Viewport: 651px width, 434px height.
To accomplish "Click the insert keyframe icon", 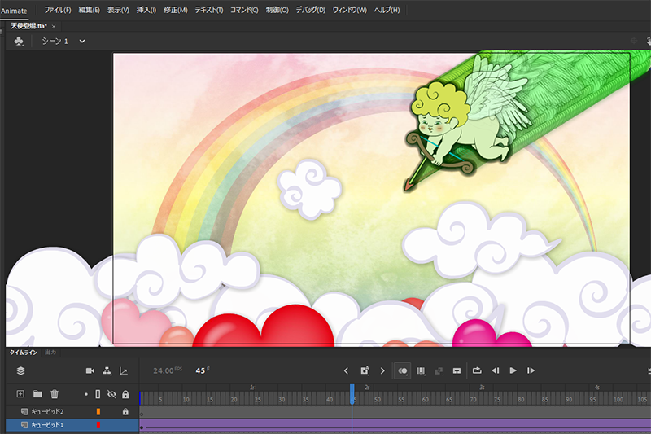I will [x=365, y=370].
